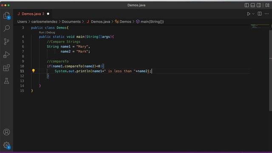Click the "Mary" string literal
The image size is (272, 153).
coord(82,46)
